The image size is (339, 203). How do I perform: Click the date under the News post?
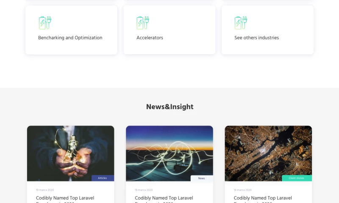[x=144, y=190]
